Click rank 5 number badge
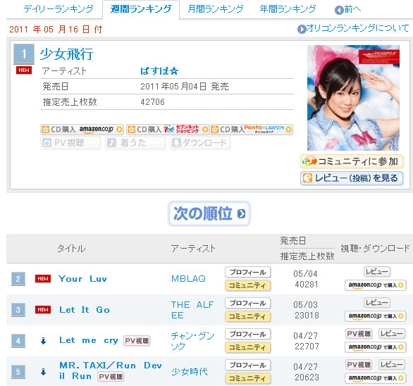The width and height of the screenshot is (413, 386). pos(18,372)
